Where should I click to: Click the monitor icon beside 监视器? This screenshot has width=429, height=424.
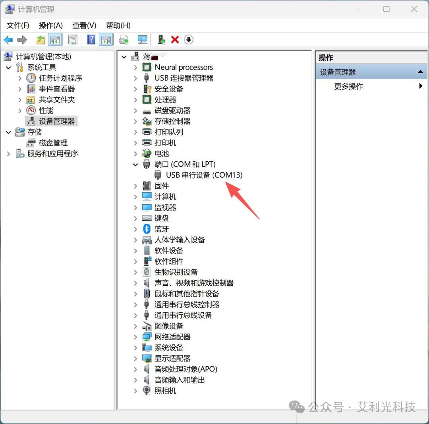pyautogui.click(x=147, y=207)
